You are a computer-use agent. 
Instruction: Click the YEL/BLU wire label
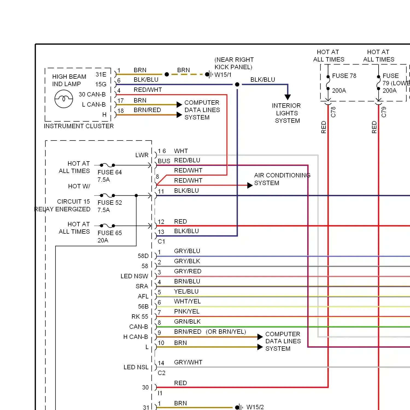[186, 292]
